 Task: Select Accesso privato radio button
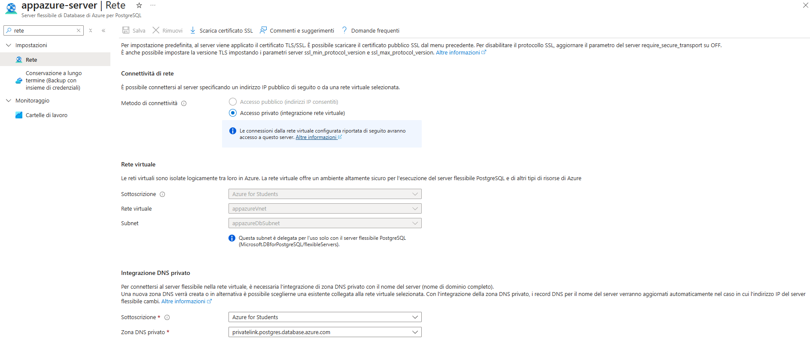[x=233, y=113]
